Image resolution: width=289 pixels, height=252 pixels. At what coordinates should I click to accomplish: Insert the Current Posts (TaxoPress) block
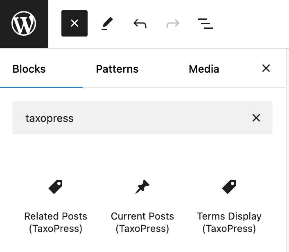(142, 206)
